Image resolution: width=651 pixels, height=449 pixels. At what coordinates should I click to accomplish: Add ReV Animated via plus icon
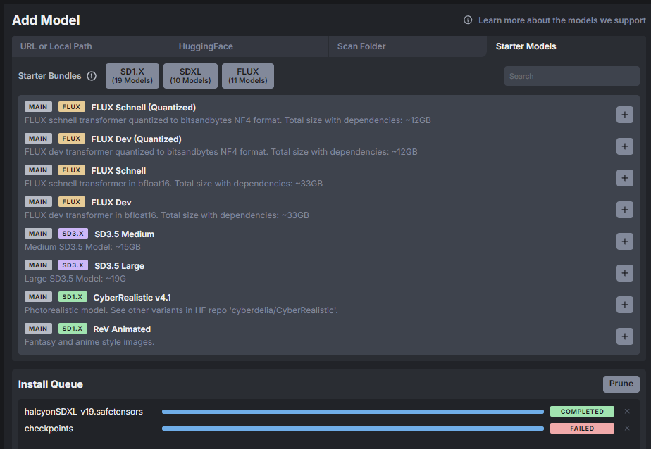click(624, 336)
